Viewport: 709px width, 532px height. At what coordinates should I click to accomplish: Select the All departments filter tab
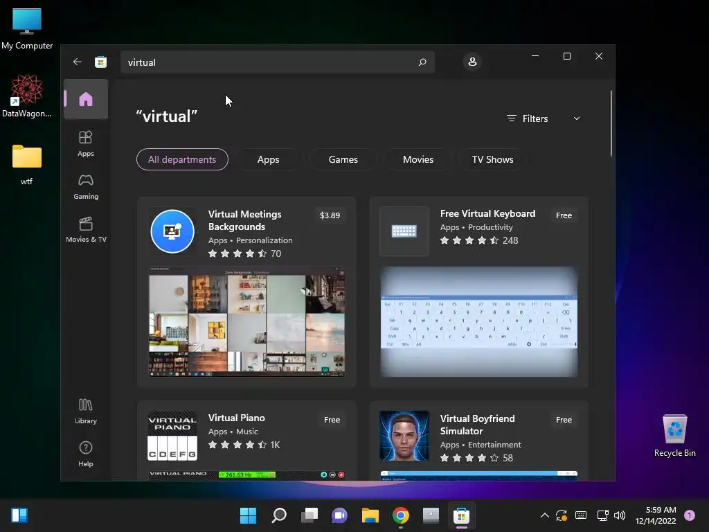[182, 159]
